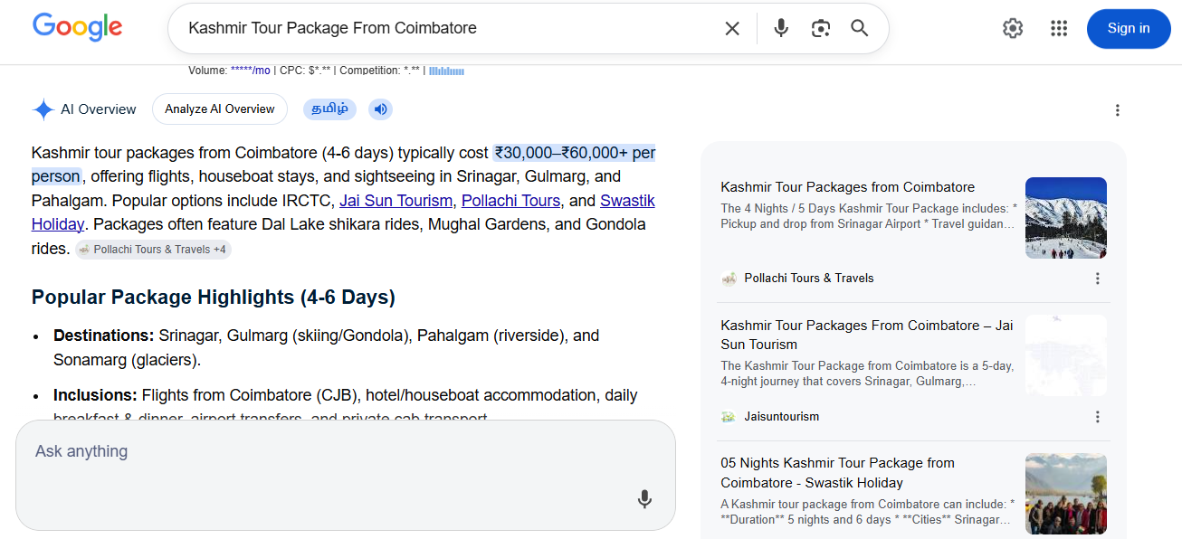Open Google Lens image search icon
The width and height of the screenshot is (1182, 539).
821,28
